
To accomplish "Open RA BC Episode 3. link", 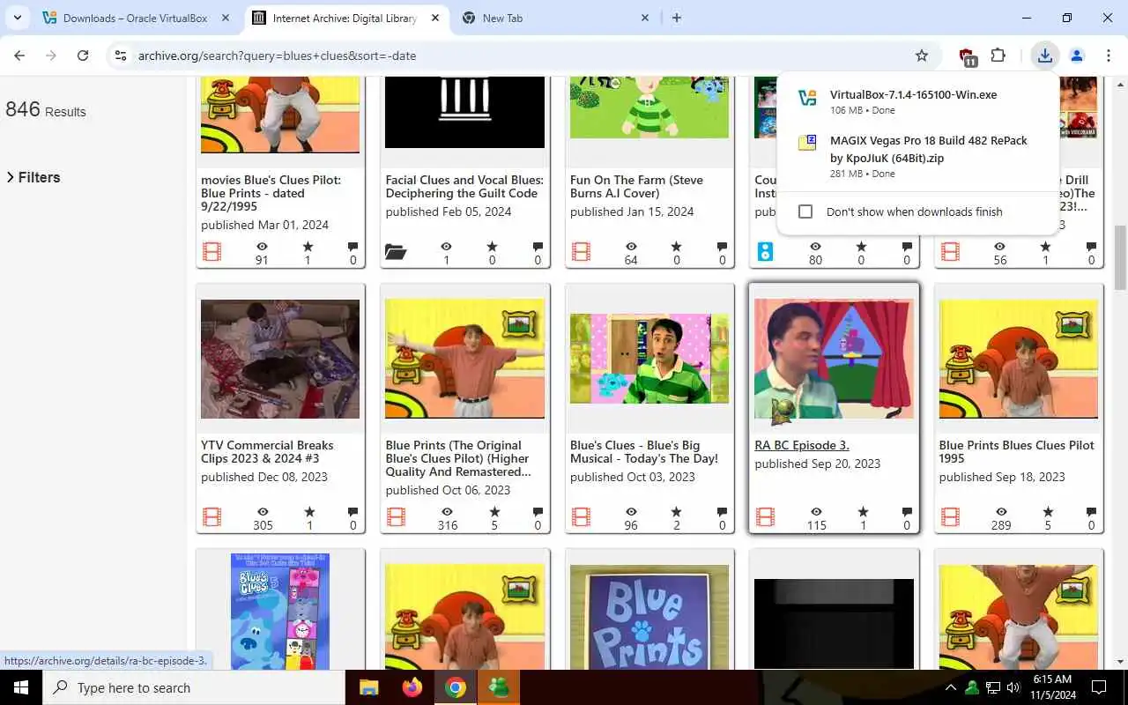I will click(802, 445).
